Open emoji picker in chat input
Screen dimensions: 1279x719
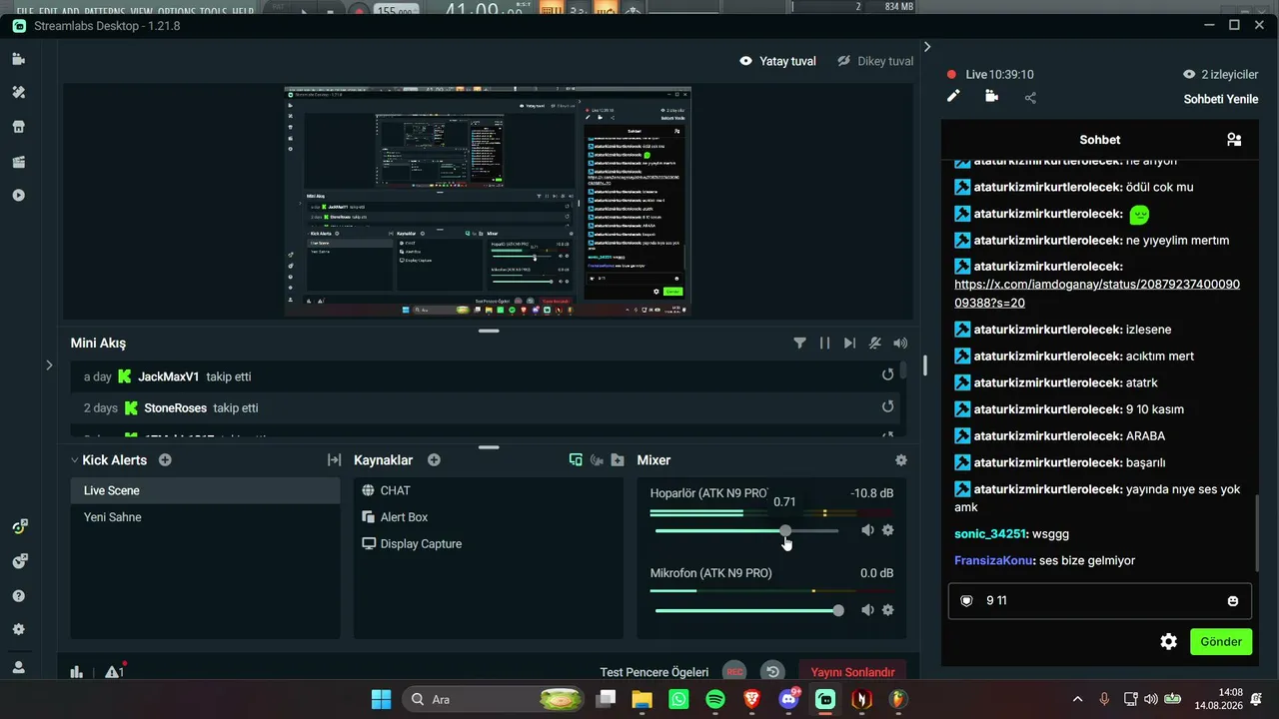coord(1233,601)
